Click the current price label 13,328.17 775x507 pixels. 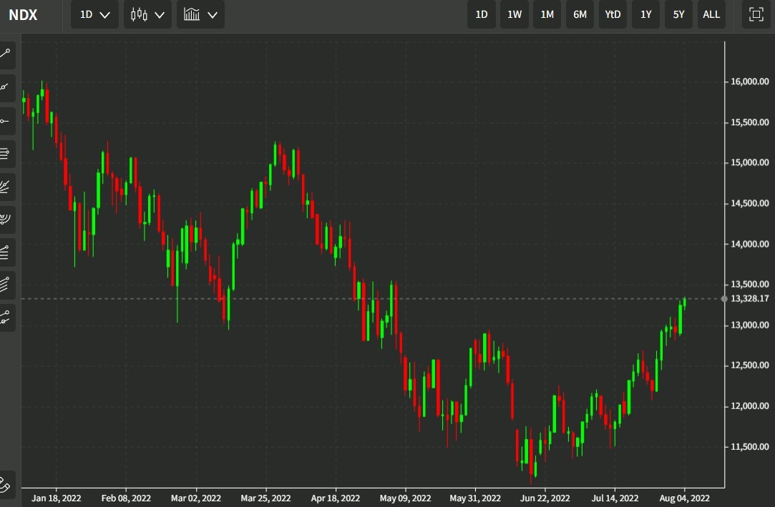750,299
